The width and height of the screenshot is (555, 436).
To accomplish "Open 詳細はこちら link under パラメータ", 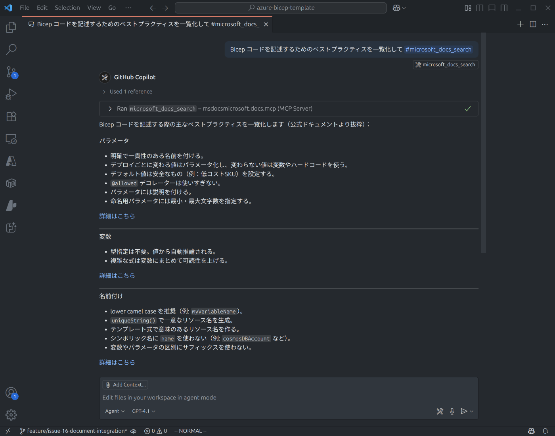I will pyautogui.click(x=117, y=216).
